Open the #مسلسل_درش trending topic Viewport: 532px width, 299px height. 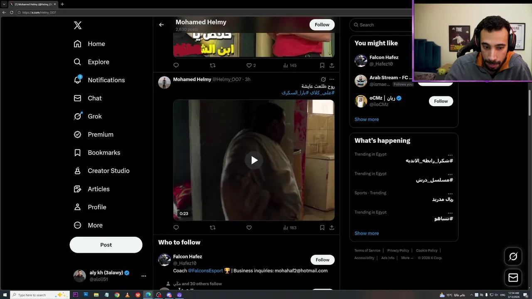(x=434, y=180)
